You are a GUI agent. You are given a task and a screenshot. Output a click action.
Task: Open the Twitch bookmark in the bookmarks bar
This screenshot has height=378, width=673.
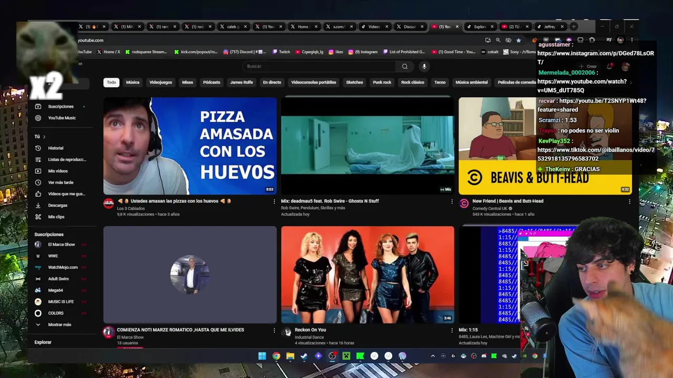[x=281, y=52]
